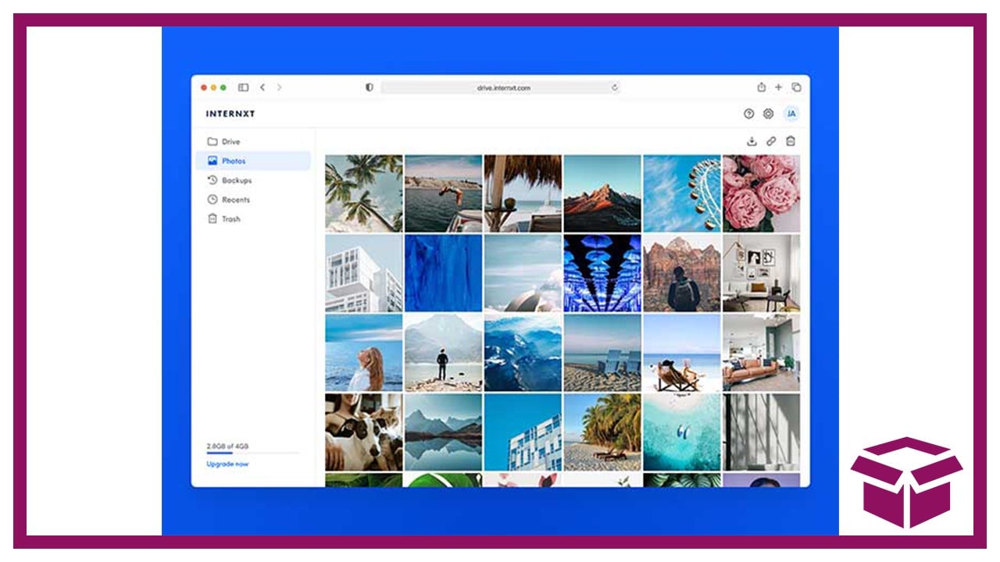Go back with the browser arrow
Image resolution: width=1000 pixels, height=562 pixels.
click(x=262, y=87)
